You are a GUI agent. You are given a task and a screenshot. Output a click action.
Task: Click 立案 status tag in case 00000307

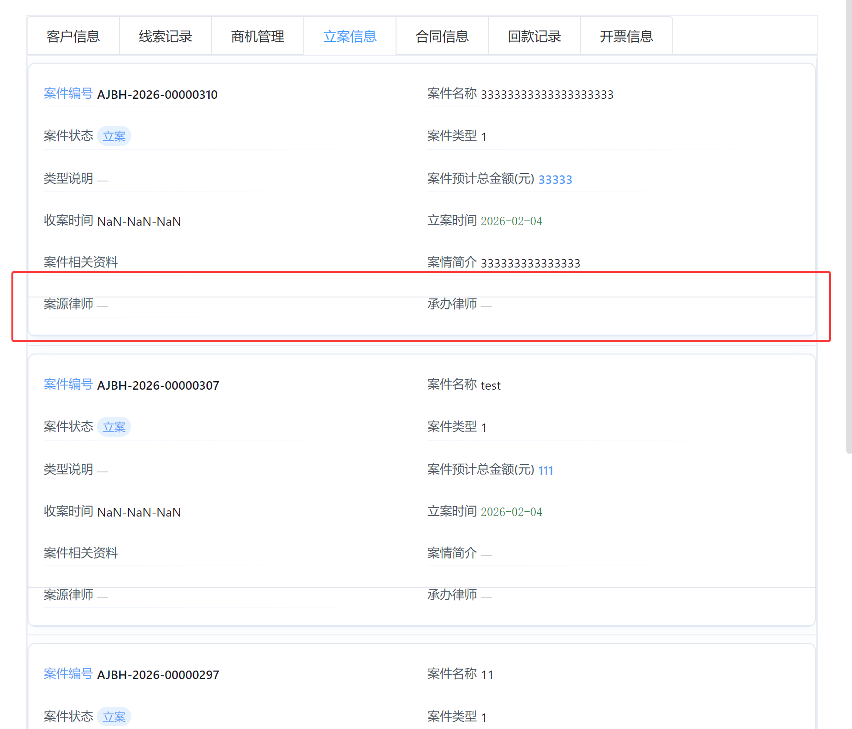click(114, 427)
